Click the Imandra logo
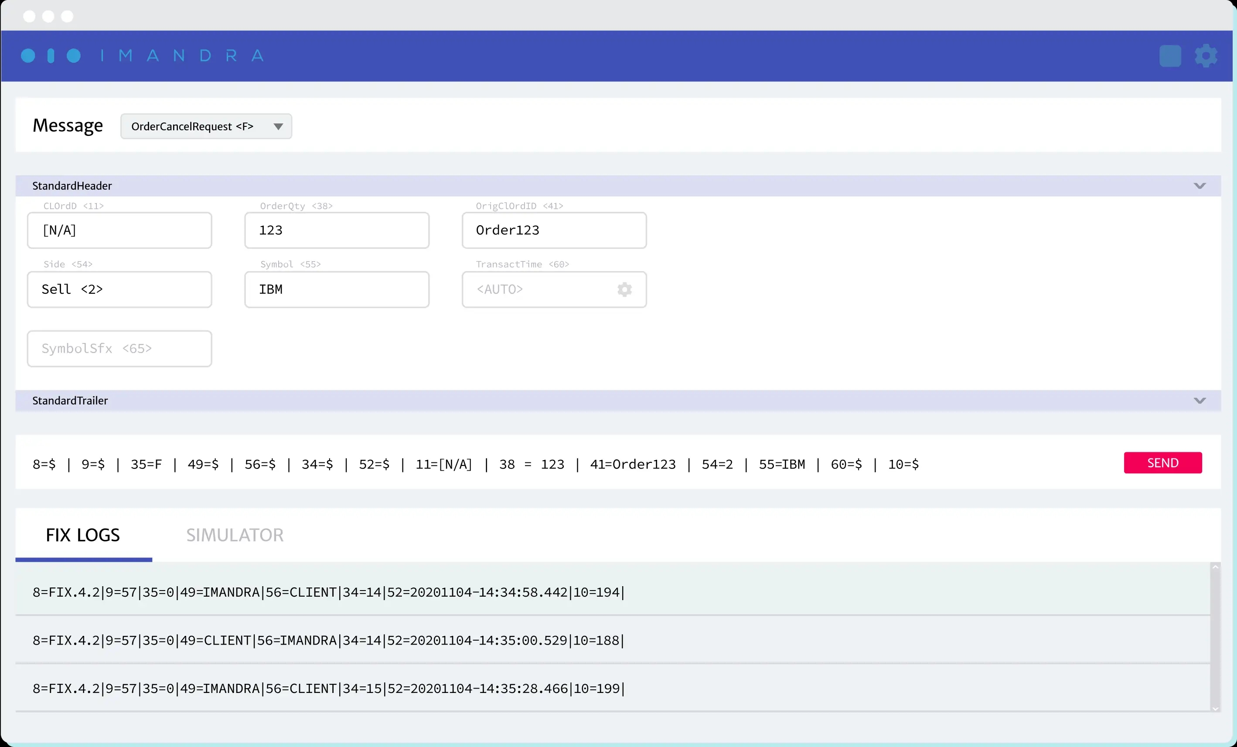This screenshot has height=747, width=1237. pyautogui.click(x=142, y=56)
